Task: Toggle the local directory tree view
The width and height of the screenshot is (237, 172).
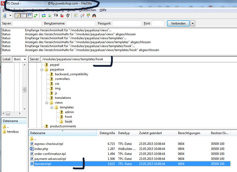Action: click(24, 16)
